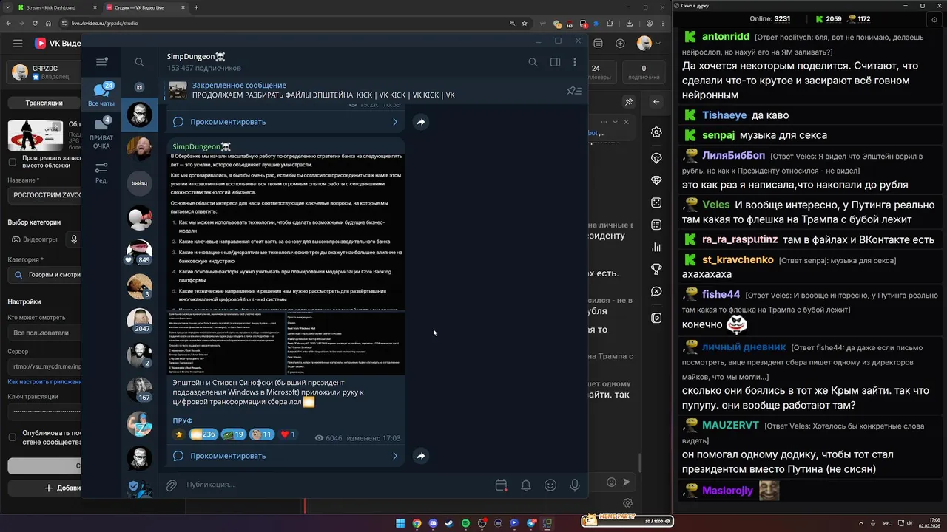
Task: Click the heart reaction with count 1
Action: pyautogui.click(x=288, y=434)
